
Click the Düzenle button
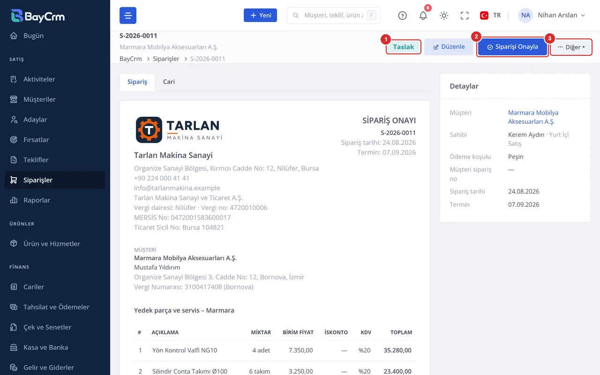(449, 47)
